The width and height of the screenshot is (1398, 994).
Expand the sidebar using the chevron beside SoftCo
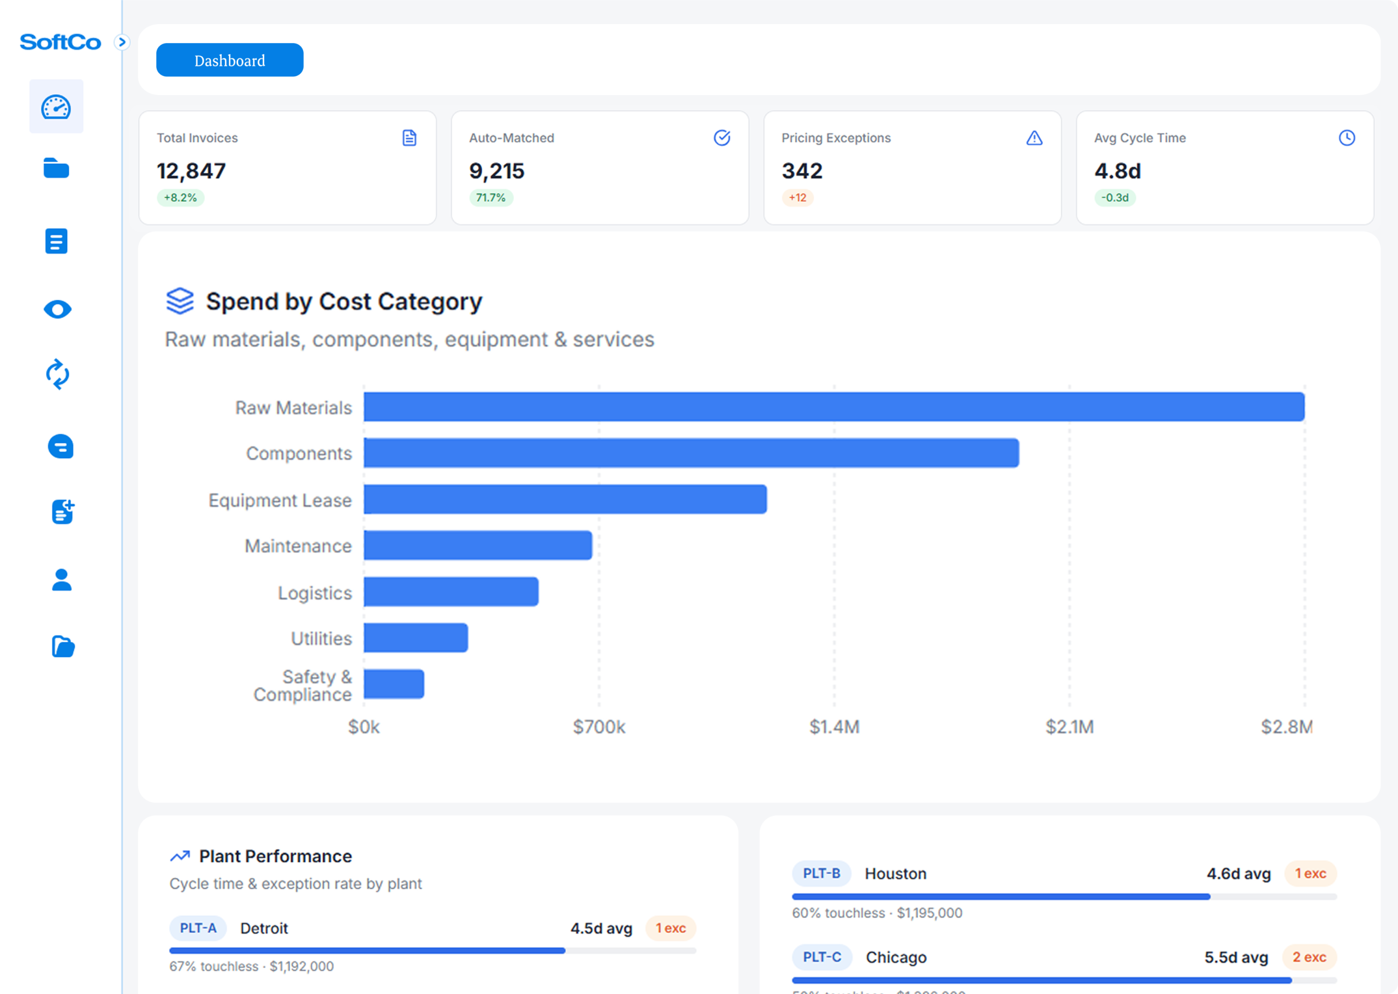(x=122, y=43)
